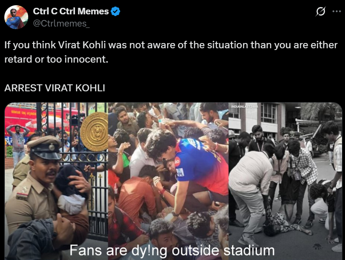Click the display name Ctrl C Ctrl Memes
Viewport: 345px width, 260px height.
[71, 11]
